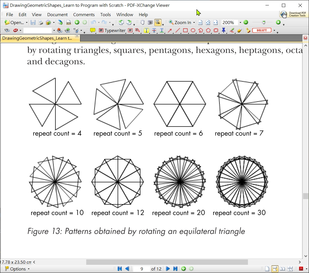Switch to the DrawingGeometricShapes document tab
This screenshot has height=273, width=309.
click(x=37, y=38)
